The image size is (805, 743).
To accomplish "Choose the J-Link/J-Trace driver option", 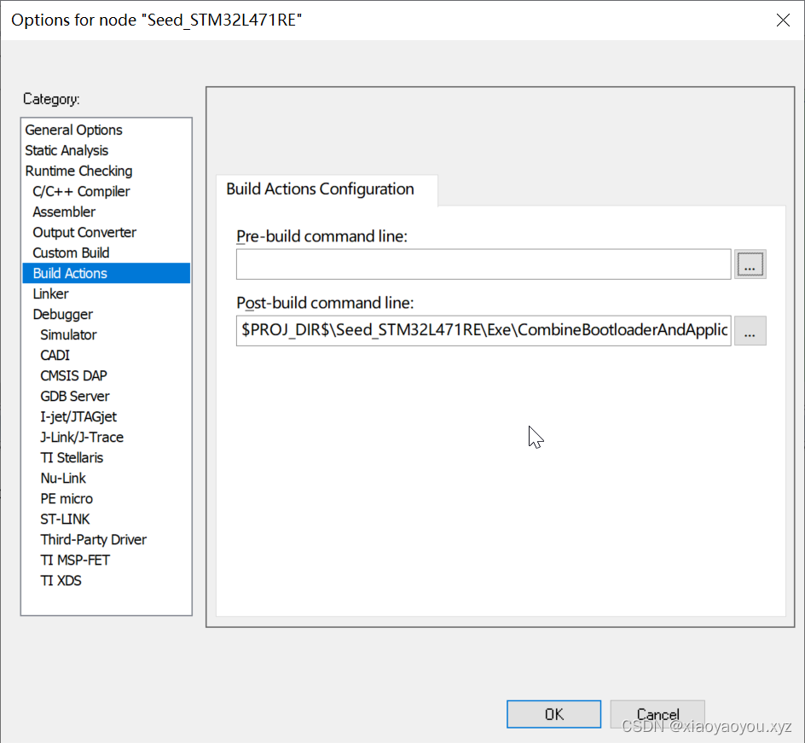I will coord(81,437).
